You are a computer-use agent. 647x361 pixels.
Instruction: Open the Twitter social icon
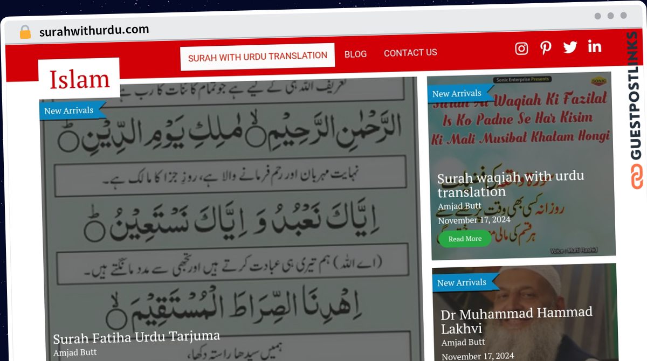point(570,47)
